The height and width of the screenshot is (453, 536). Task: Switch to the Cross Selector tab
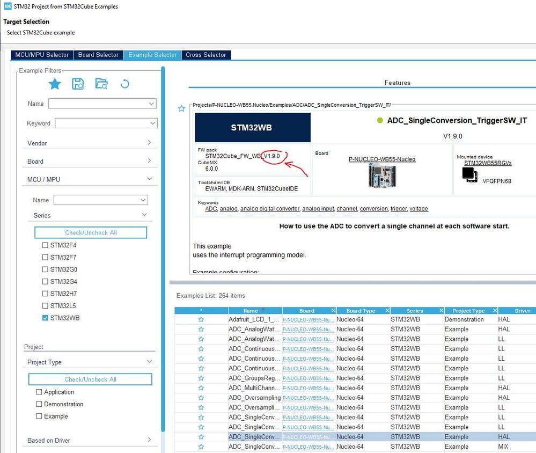[x=206, y=55]
